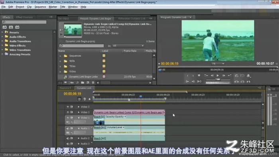Click Play In to Out button
The width and height of the screenshot is (279, 157).
pyautogui.click(x=199, y=81)
